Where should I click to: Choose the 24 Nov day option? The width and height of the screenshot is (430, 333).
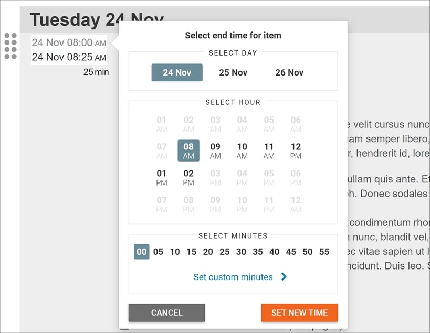pyautogui.click(x=177, y=72)
